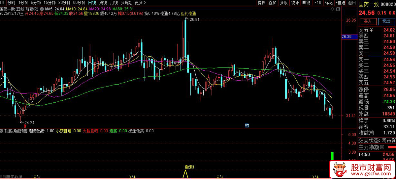Viewport: 396px width, 179px height.
Task: Click the 现量 value 351
Action: (391, 108)
